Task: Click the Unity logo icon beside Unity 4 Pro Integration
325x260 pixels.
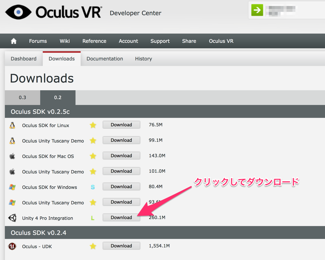Action: tap(12, 218)
